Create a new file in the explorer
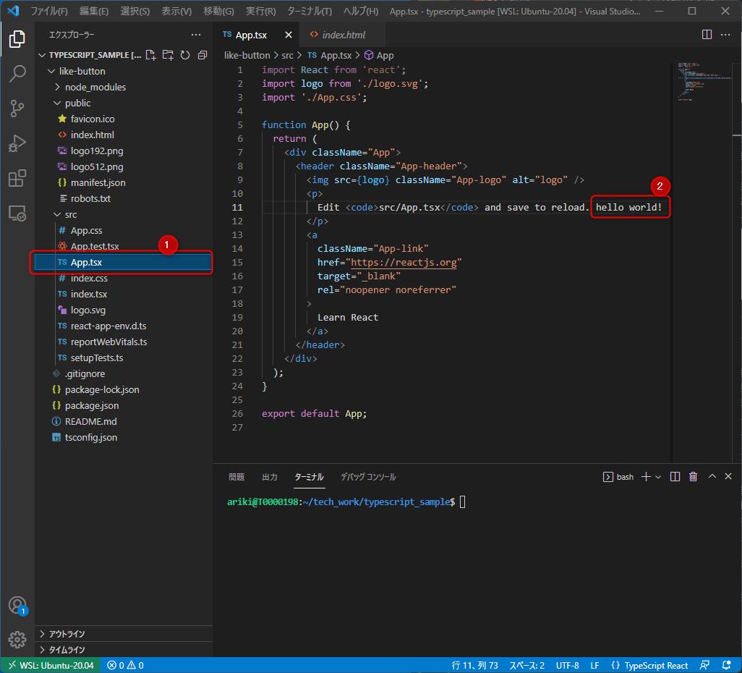Image resolution: width=742 pixels, height=673 pixels. tap(150, 54)
